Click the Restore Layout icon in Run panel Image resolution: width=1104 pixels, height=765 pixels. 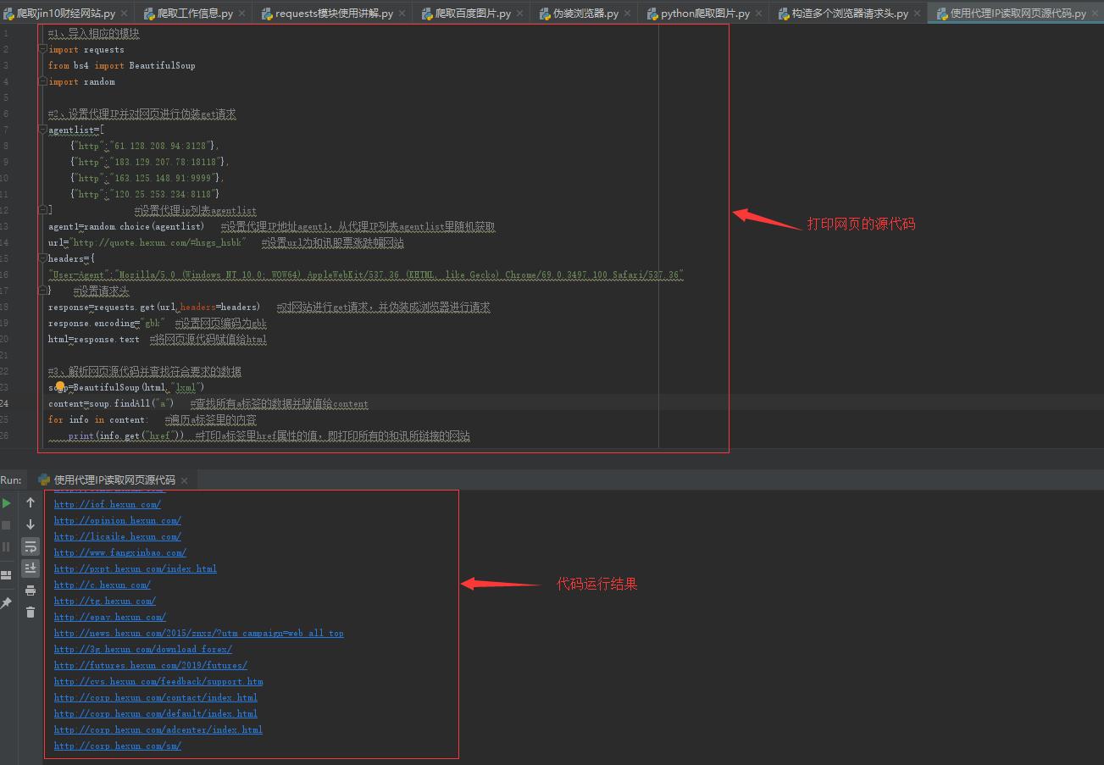coord(7,574)
